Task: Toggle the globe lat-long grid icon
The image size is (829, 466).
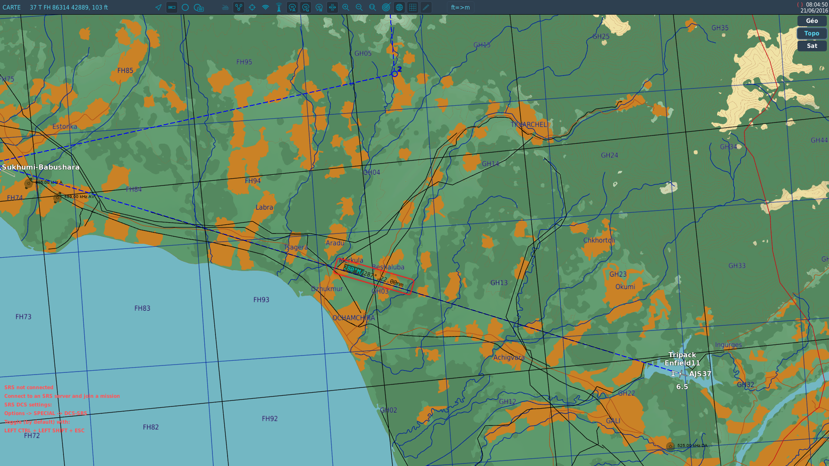Action: tap(399, 7)
